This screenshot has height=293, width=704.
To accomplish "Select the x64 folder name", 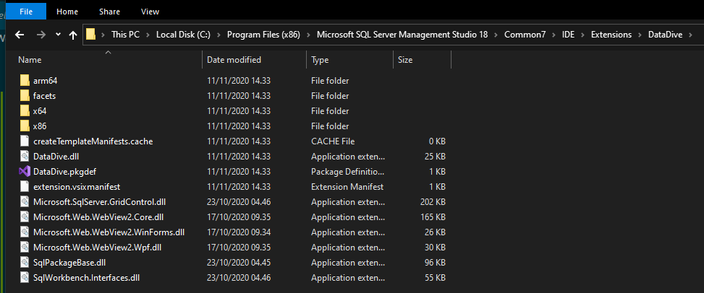I will pos(40,111).
